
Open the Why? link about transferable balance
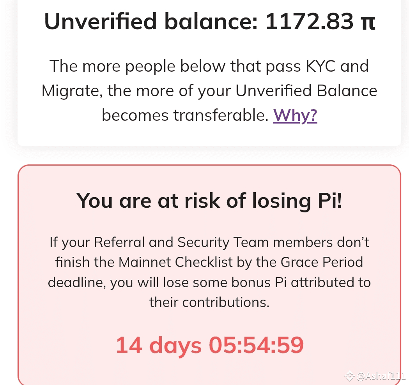coord(295,115)
